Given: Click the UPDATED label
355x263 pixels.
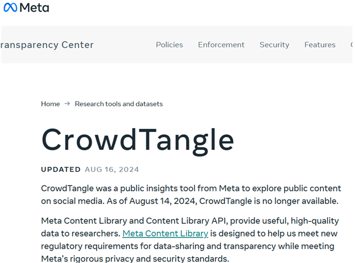Looking at the screenshot, I should pyautogui.click(x=61, y=169).
